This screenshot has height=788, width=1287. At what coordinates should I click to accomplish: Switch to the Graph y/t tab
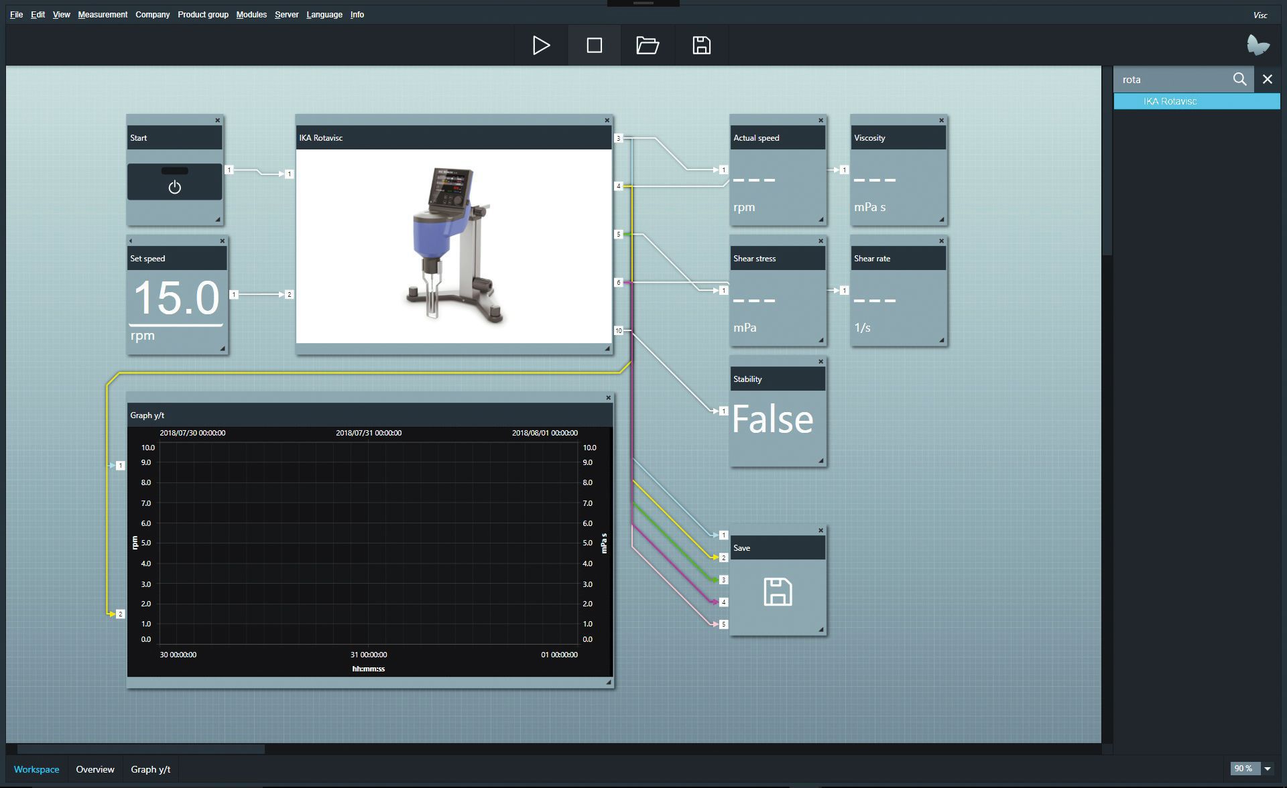150,769
